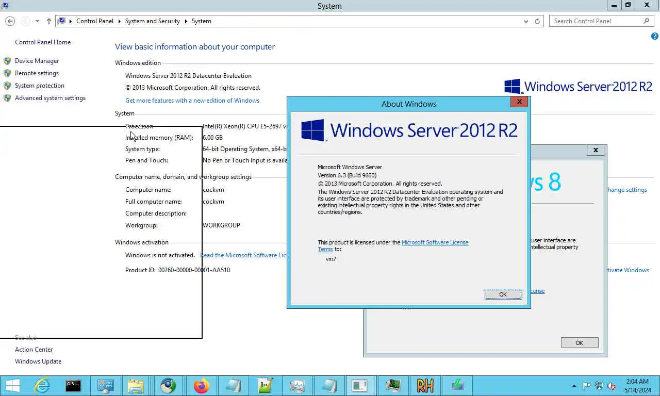Open Control Panel help question mark
Screen dimensions: 660x396
point(655,36)
